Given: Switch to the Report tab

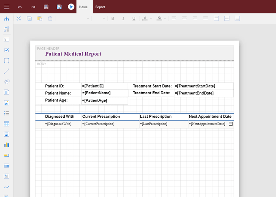Looking at the screenshot, I should click(x=100, y=7).
